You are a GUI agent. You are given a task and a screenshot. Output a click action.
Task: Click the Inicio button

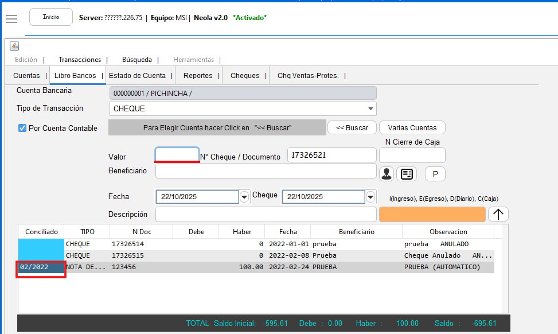(x=51, y=17)
